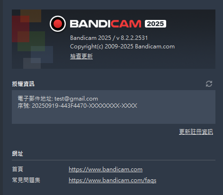Click the Bandicam 2025 / v 8.2.2.2531 version text

[109, 38]
